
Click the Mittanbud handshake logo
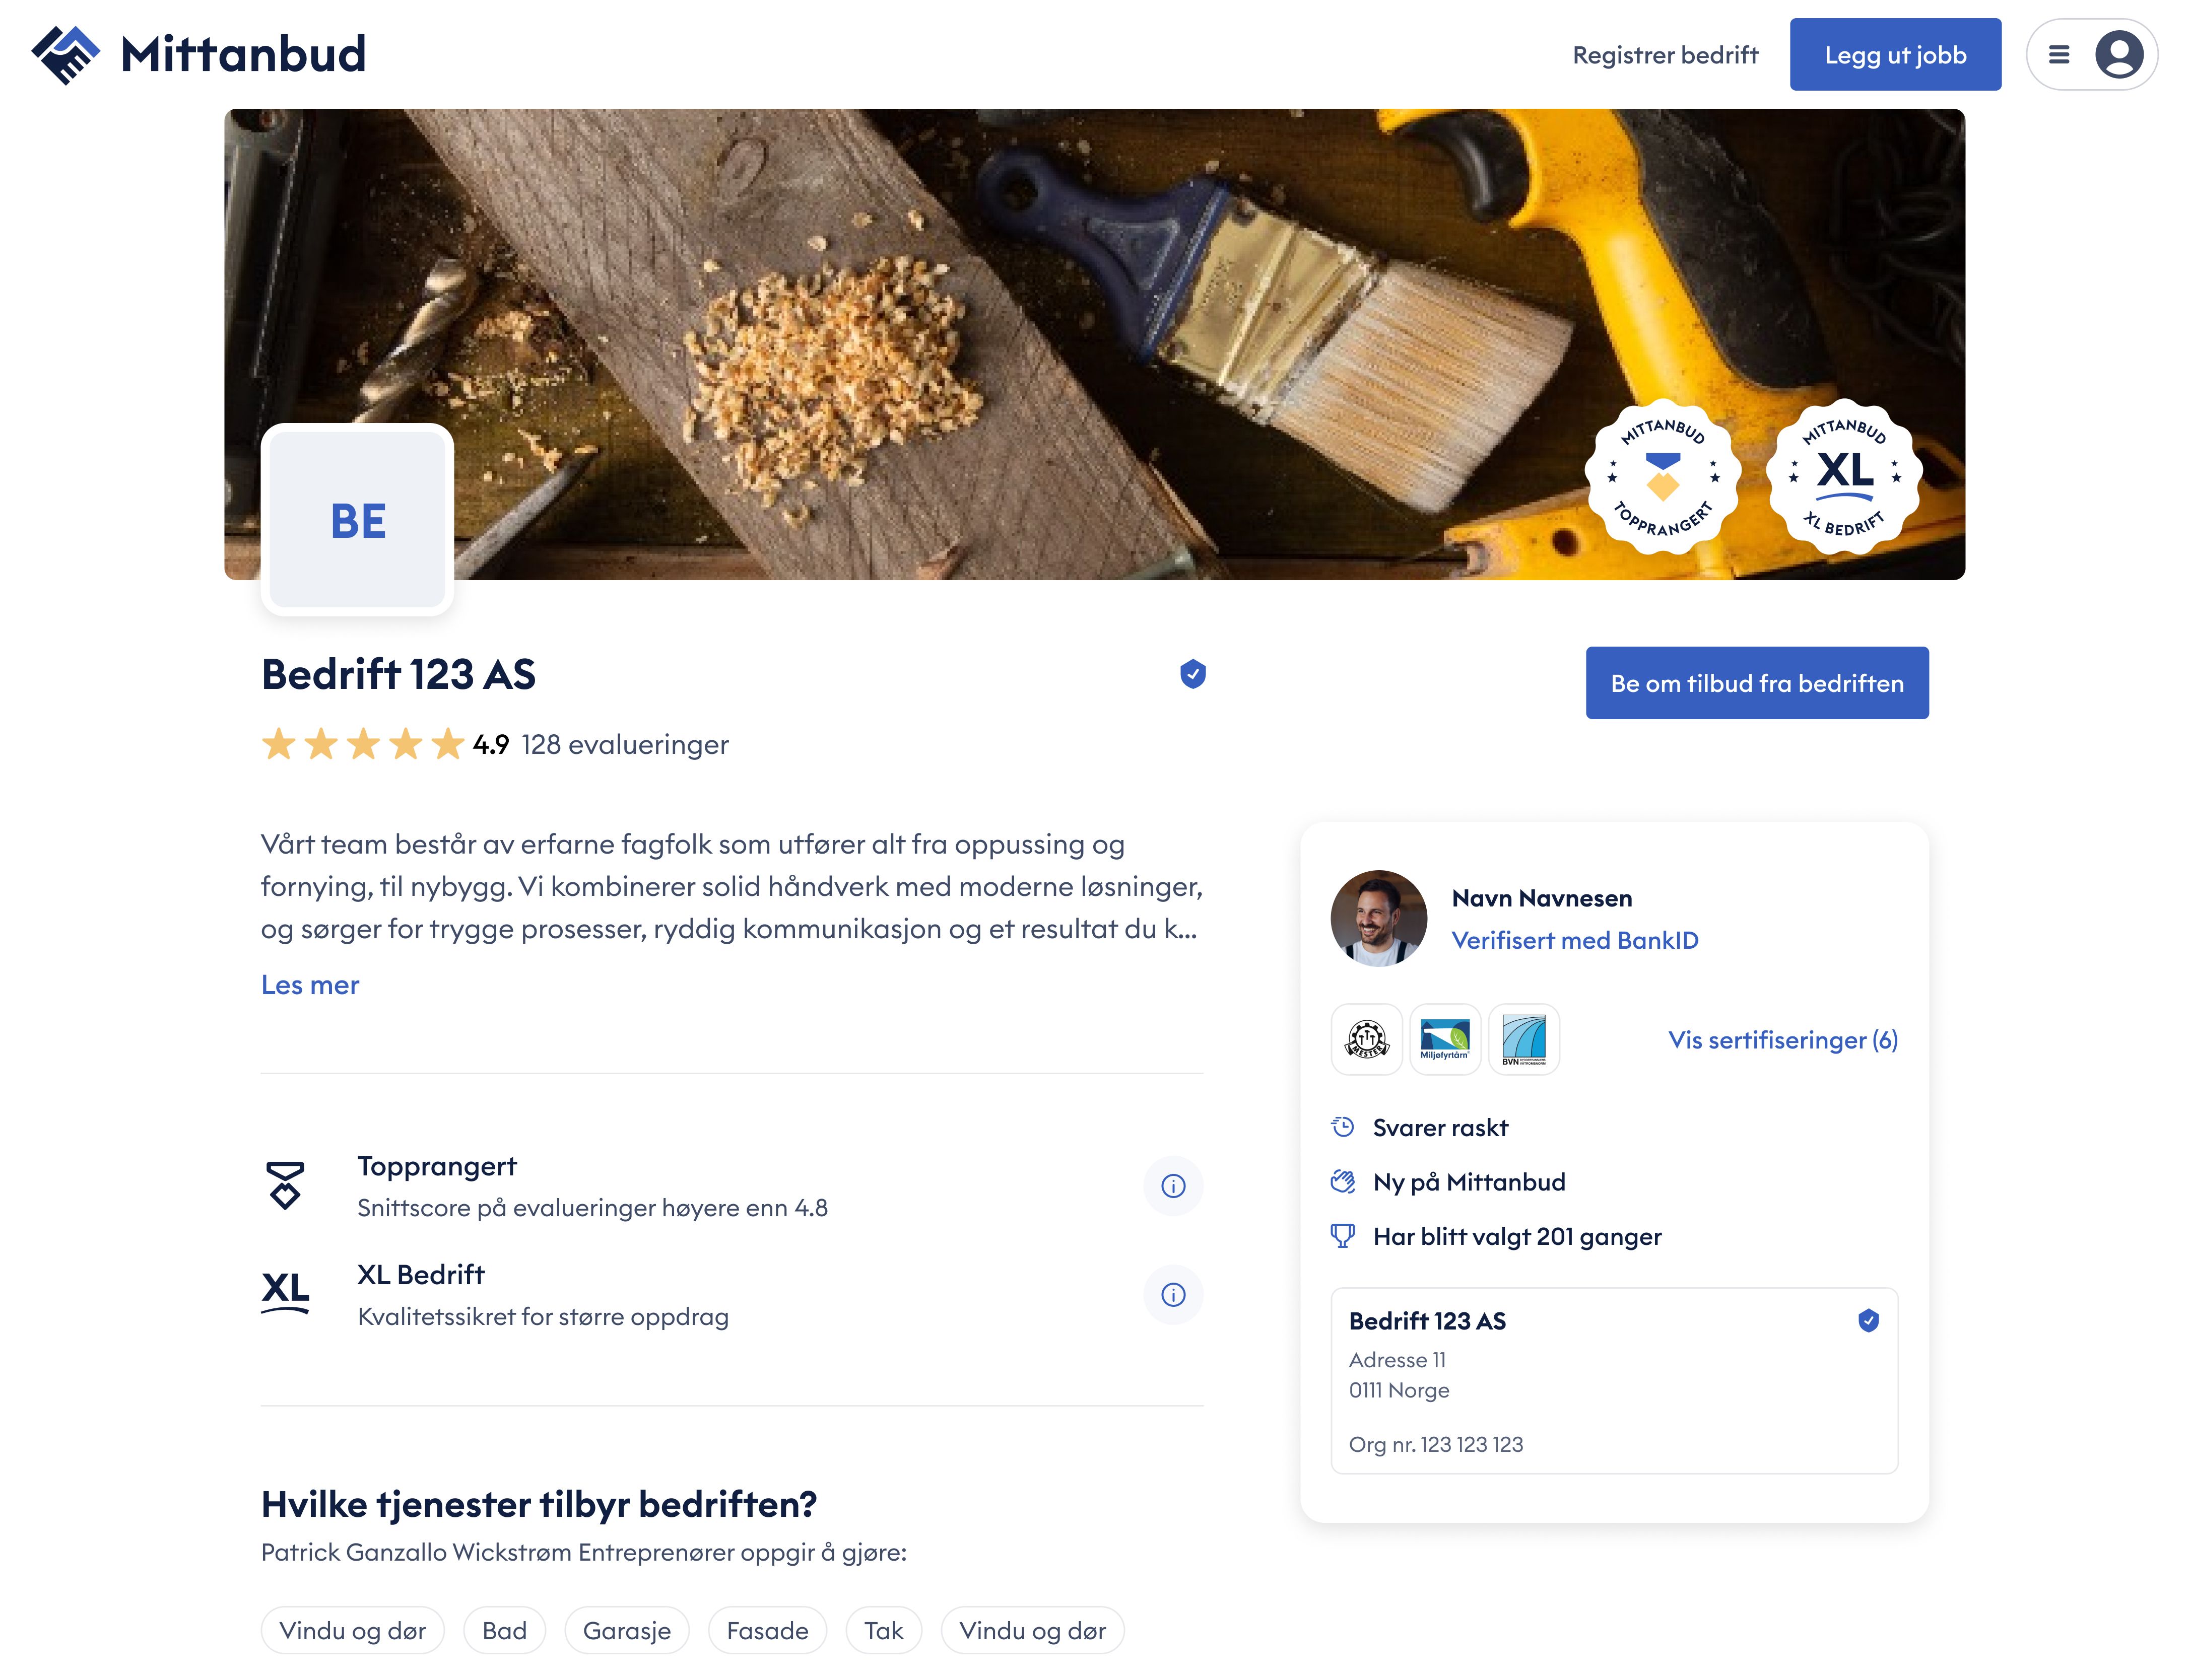pos(66,54)
